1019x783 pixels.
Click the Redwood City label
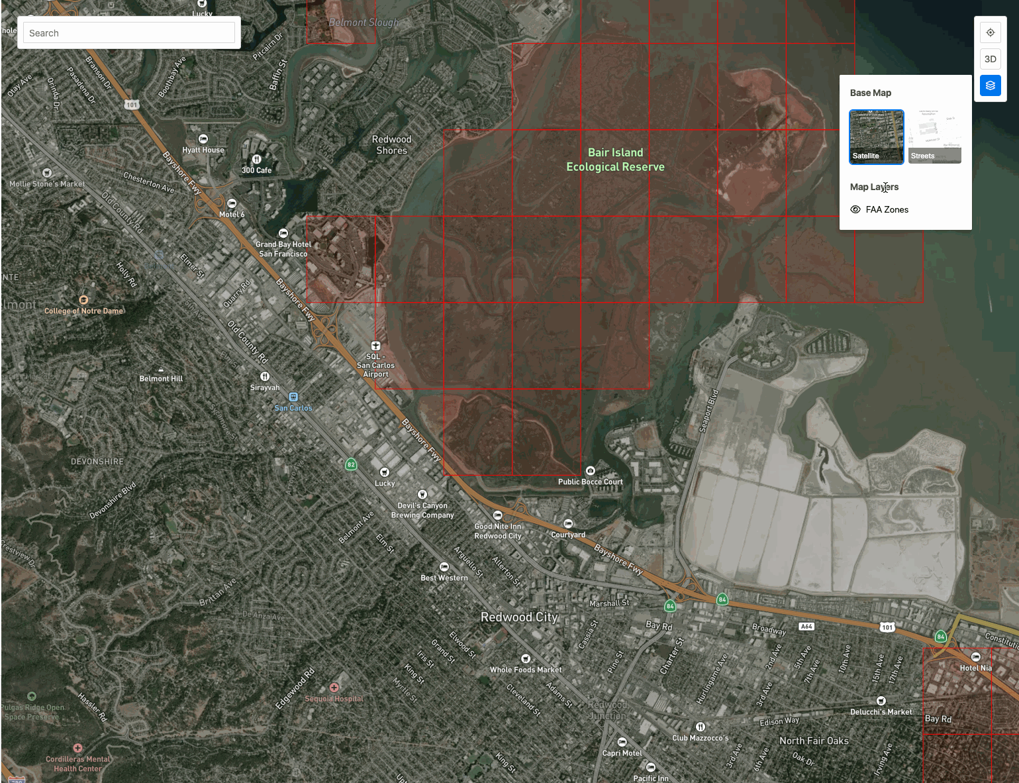click(x=519, y=617)
